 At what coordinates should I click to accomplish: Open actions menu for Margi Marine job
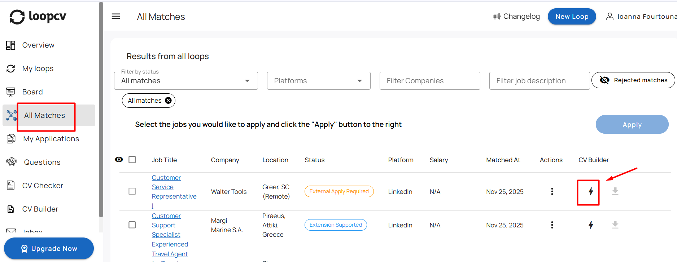click(552, 225)
